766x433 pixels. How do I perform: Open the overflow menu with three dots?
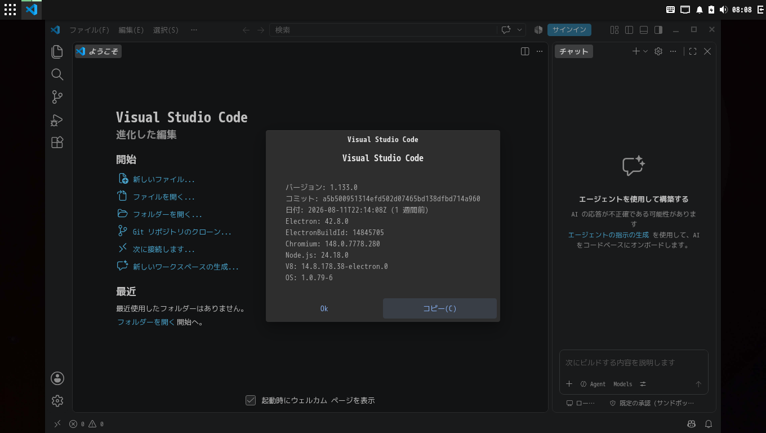coord(194,30)
